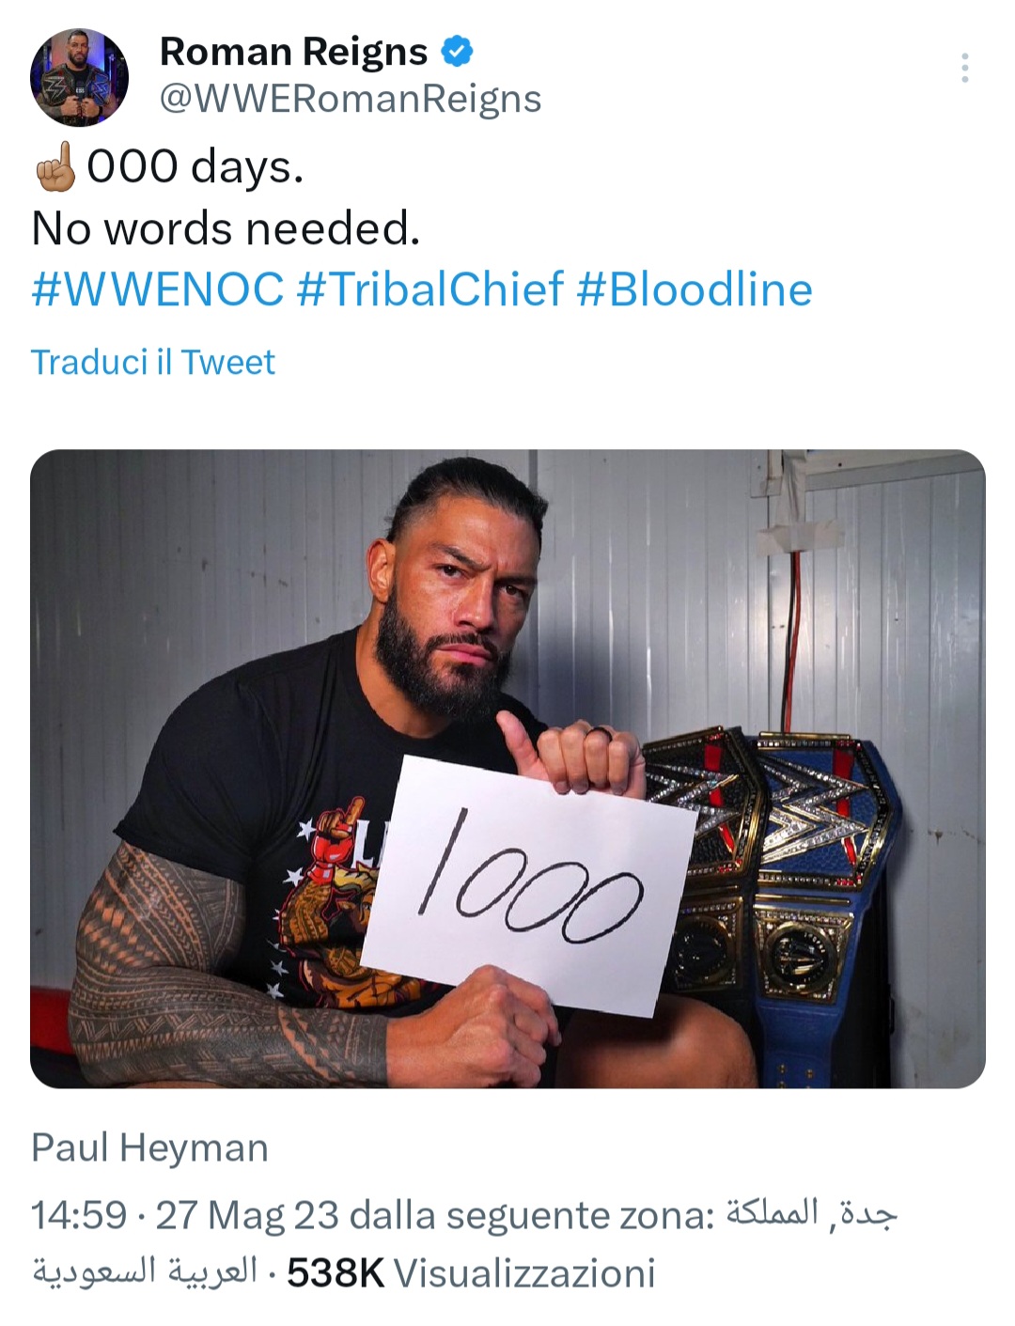
Task: Click the 14:59 · 27 Mag 23 timestamp
Action: 186,1215
